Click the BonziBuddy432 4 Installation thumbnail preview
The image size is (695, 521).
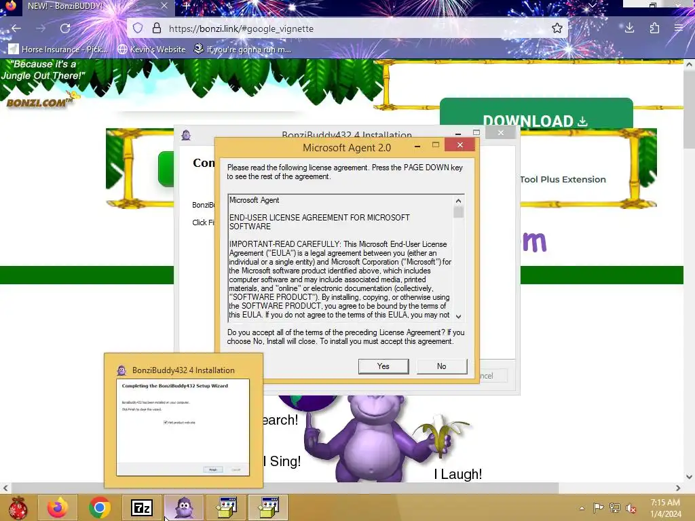pyautogui.click(x=183, y=427)
